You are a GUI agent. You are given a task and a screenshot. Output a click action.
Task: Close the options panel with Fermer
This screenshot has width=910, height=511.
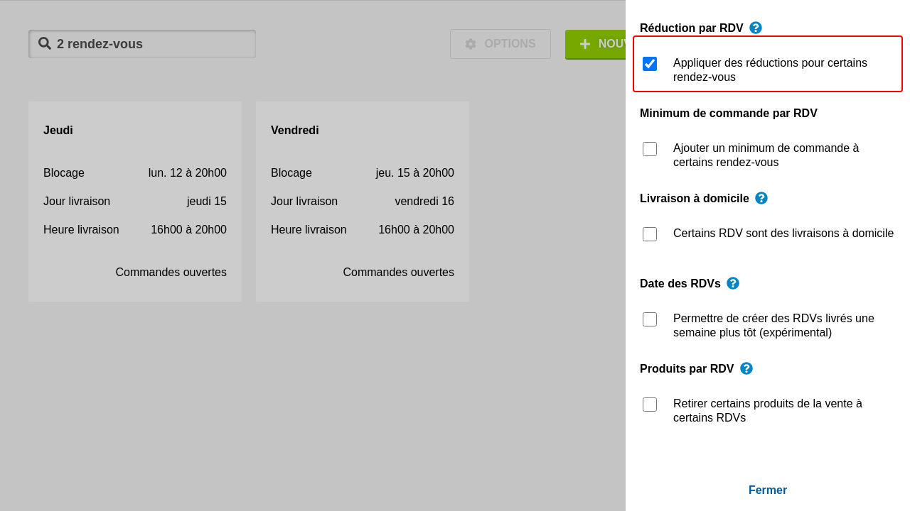(x=767, y=490)
